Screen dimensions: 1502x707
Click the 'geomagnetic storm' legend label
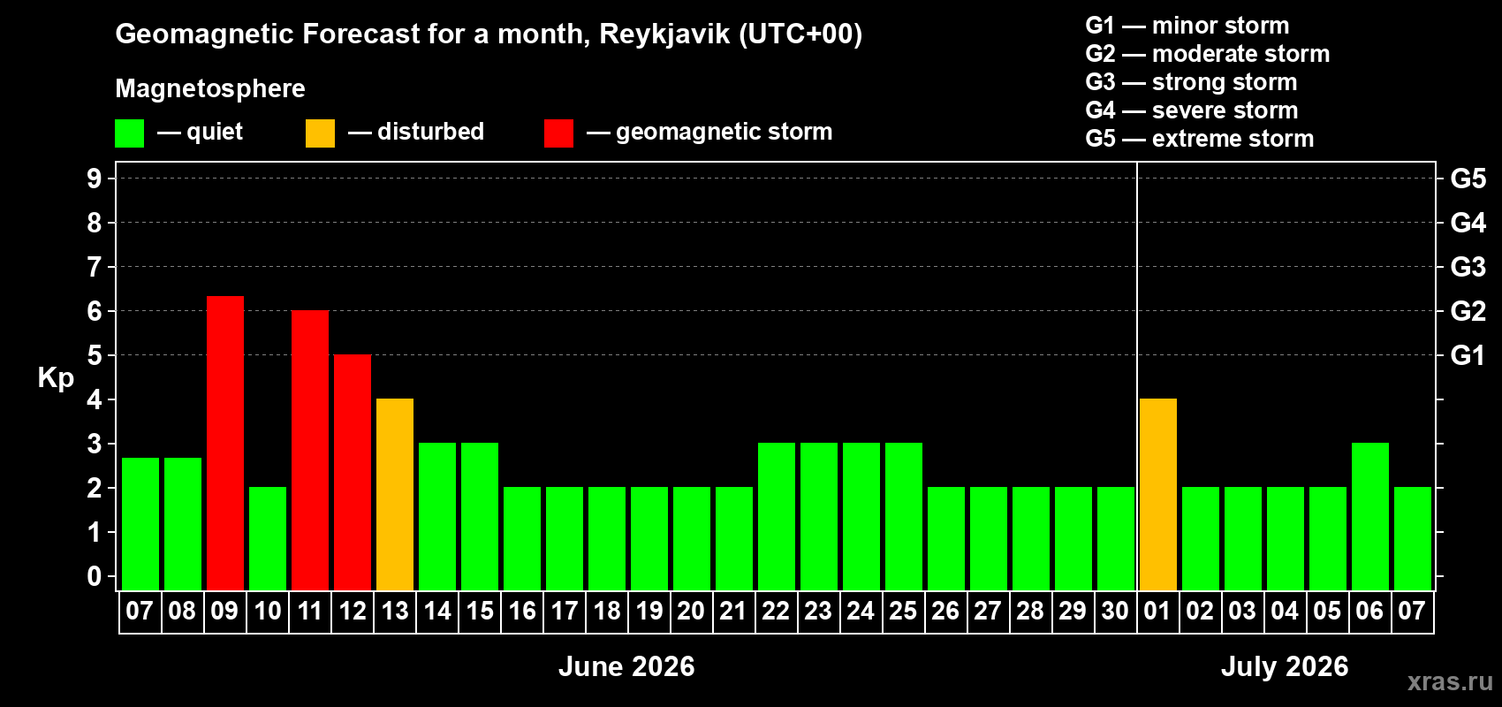coord(724,133)
